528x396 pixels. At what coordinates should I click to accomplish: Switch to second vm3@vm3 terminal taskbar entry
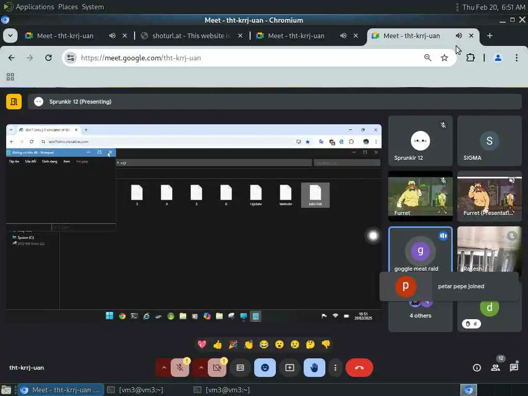[x=222, y=390]
